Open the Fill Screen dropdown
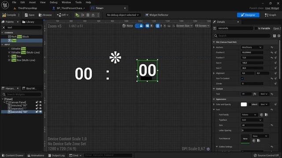The width and height of the screenshot is (282, 158). 202,26
